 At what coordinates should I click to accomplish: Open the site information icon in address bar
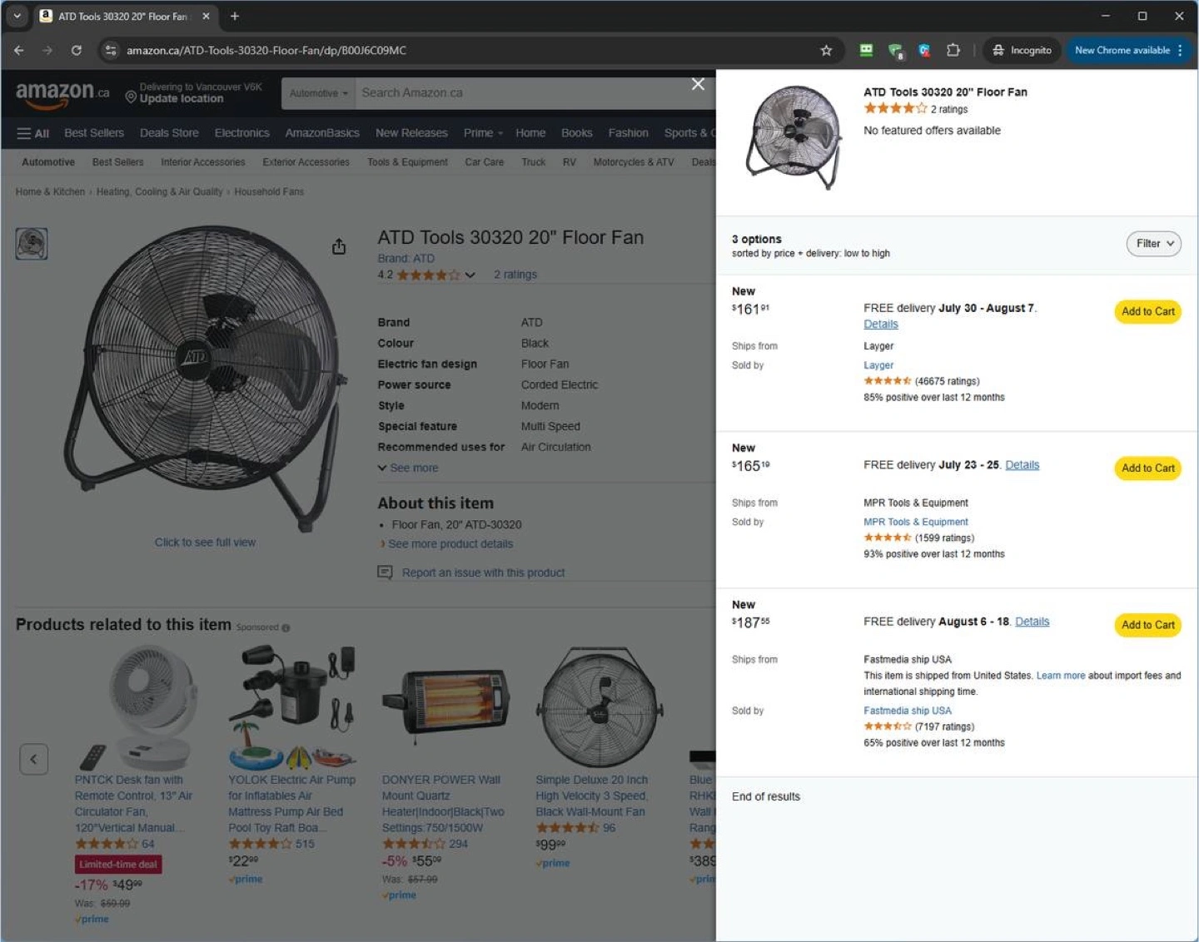point(110,50)
